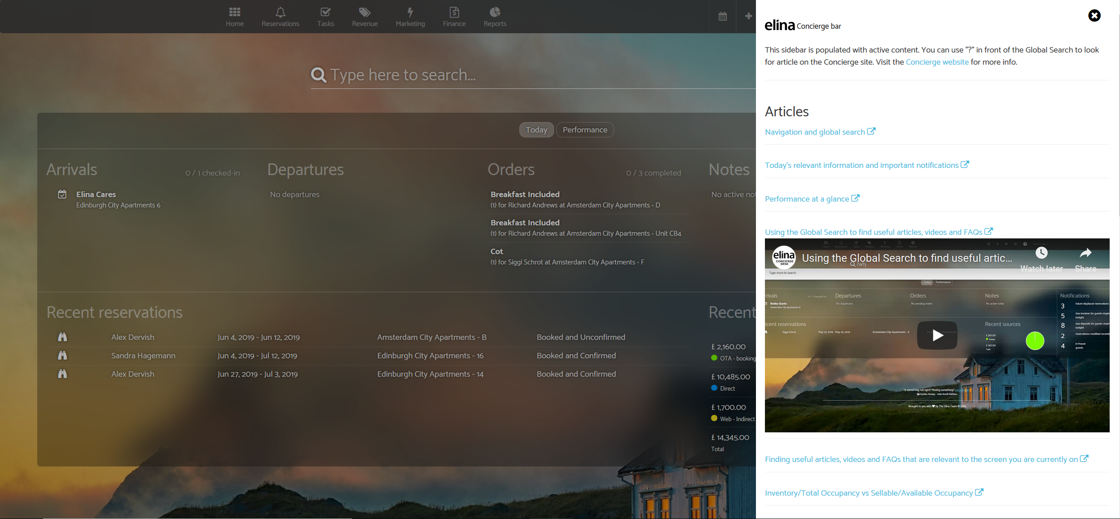Open Finance invoice icon
The height and width of the screenshot is (519, 1120).
[454, 13]
